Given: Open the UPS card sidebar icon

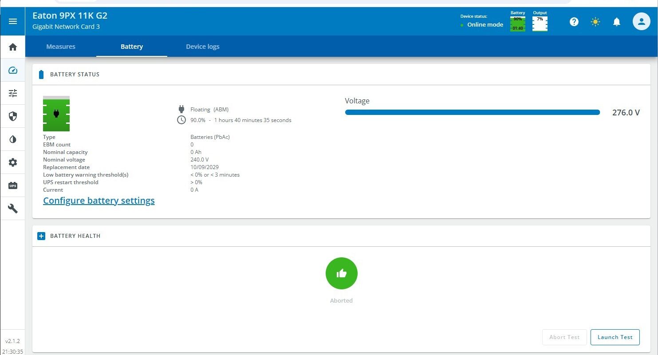Looking at the screenshot, I should coord(13,185).
